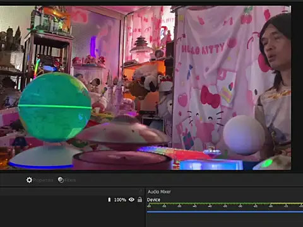Click the Sources dock float icon
This screenshot has width=303, height=227.
pyautogui.click(x=141, y=192)
